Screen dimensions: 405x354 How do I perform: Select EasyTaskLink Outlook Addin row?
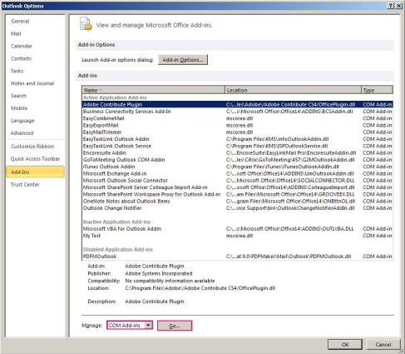(237, 139)
